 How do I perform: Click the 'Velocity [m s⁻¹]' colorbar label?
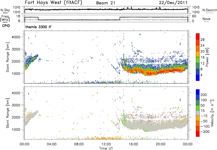coord(212,113)
